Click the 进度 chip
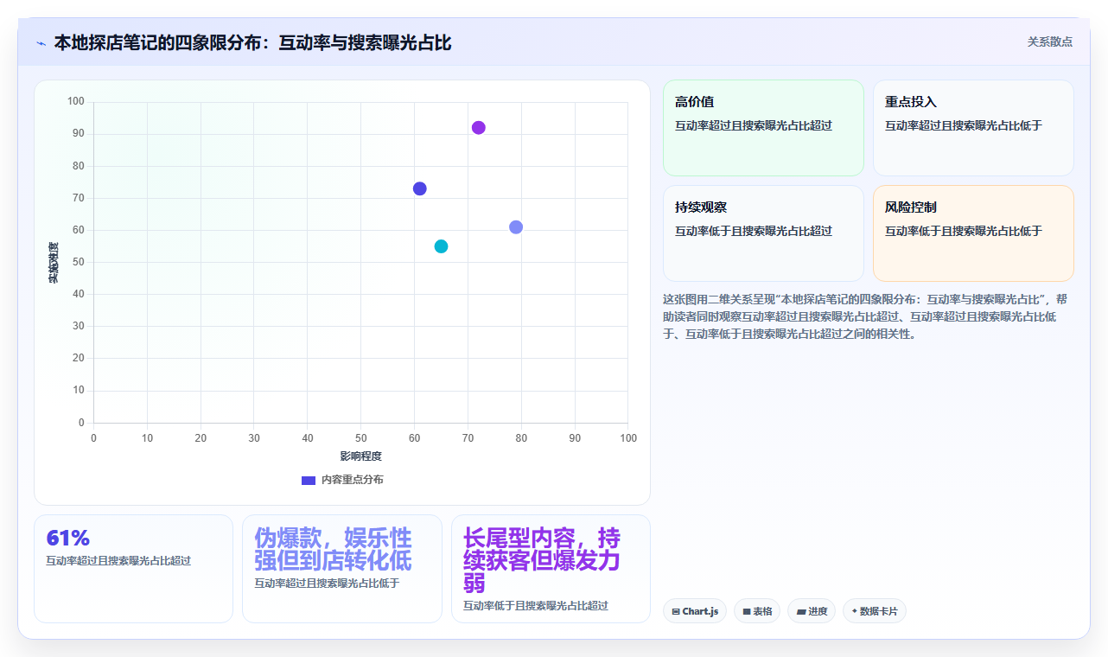The height and width of the screenshot is (657, 1108). [812, 611]
